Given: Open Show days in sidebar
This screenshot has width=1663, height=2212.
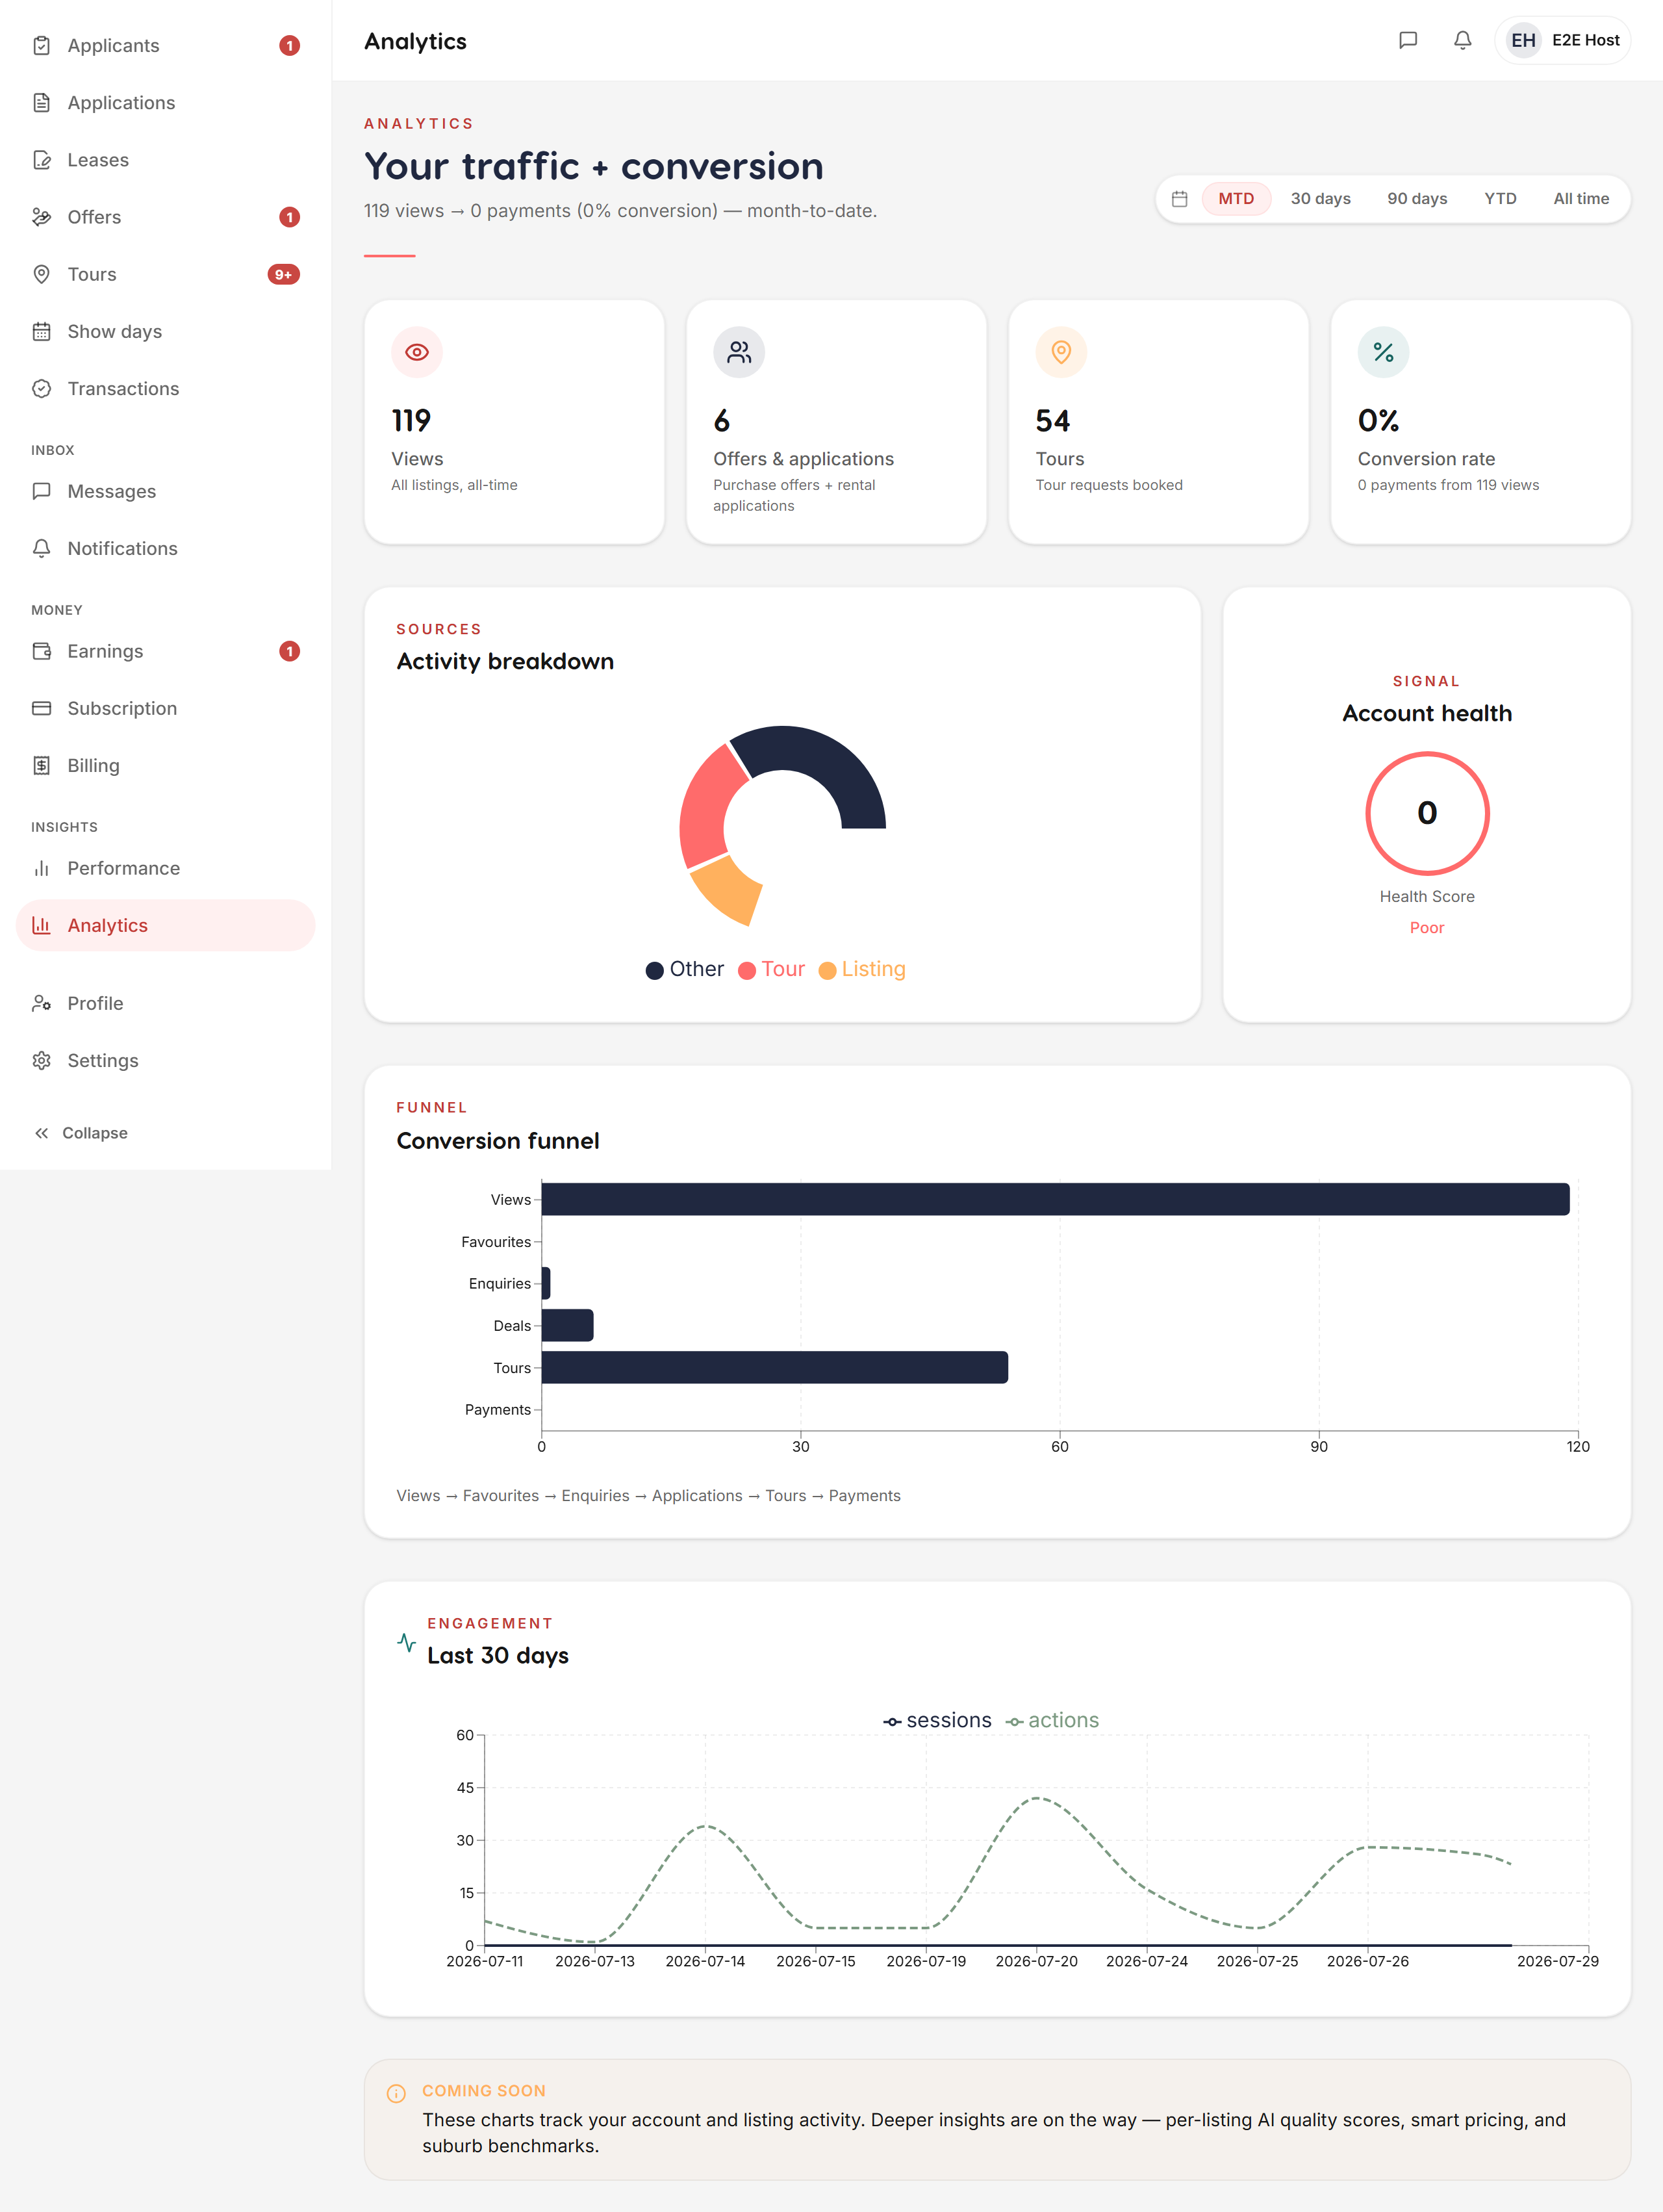Looking at the screenshot, I should (166, 331).
